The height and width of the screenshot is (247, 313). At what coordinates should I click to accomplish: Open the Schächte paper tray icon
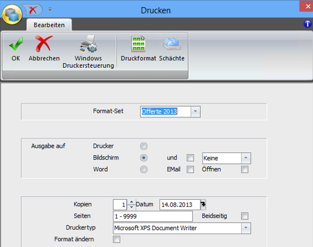pos(172,44)
